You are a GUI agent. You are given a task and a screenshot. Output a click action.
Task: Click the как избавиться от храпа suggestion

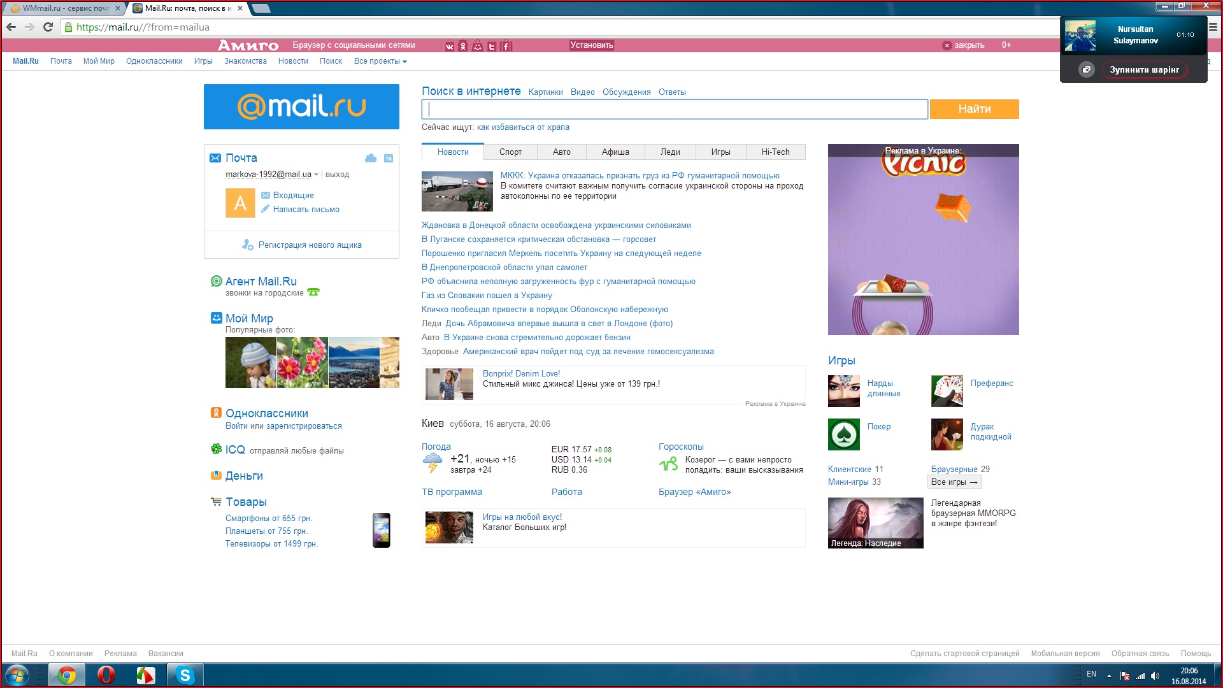click(523, 127)
